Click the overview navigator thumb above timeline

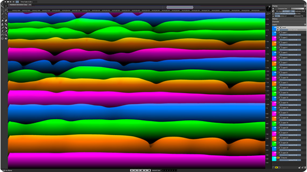tap(180, 8)
